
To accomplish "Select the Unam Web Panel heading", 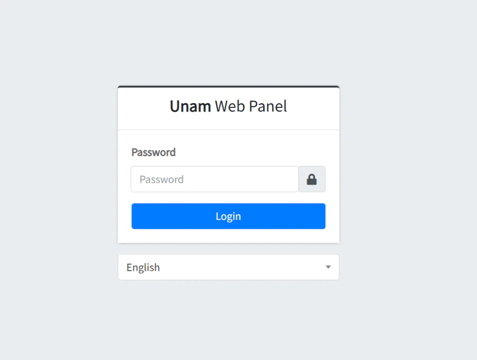I will [x=228, y=106].
